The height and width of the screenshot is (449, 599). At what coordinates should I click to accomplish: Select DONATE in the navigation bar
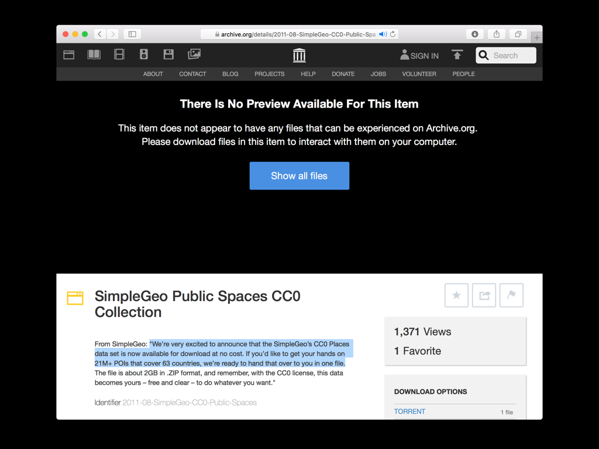point(343,74)
